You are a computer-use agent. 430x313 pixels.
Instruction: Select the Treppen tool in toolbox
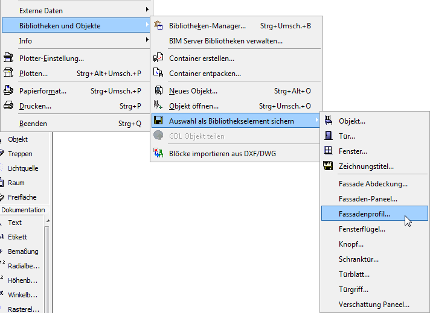click(20, 154)
